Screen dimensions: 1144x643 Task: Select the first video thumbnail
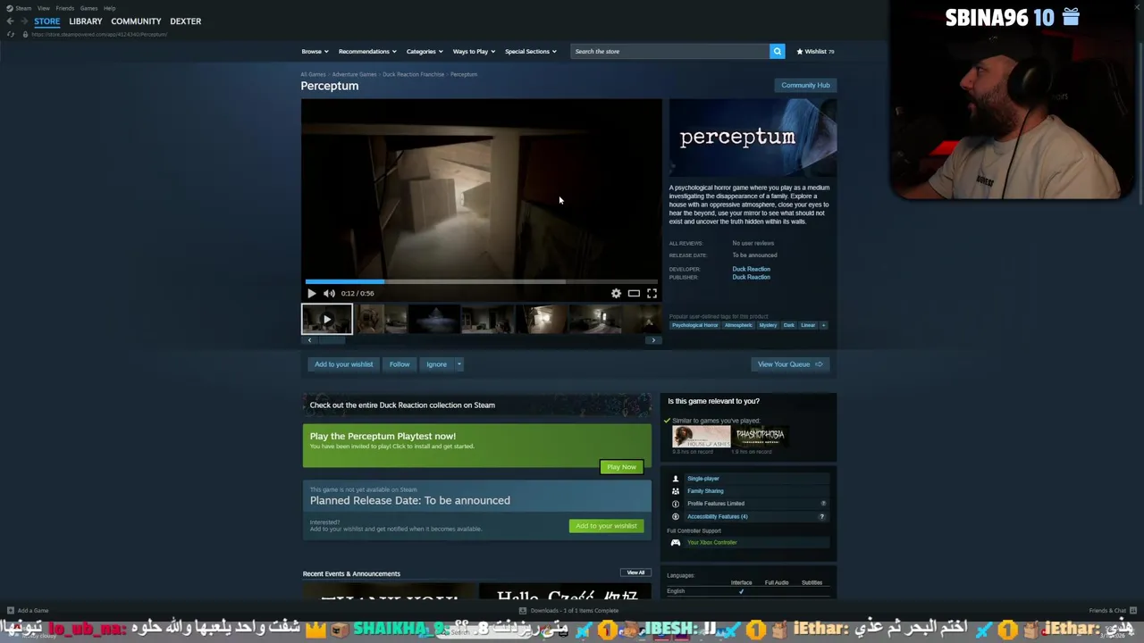326,319
